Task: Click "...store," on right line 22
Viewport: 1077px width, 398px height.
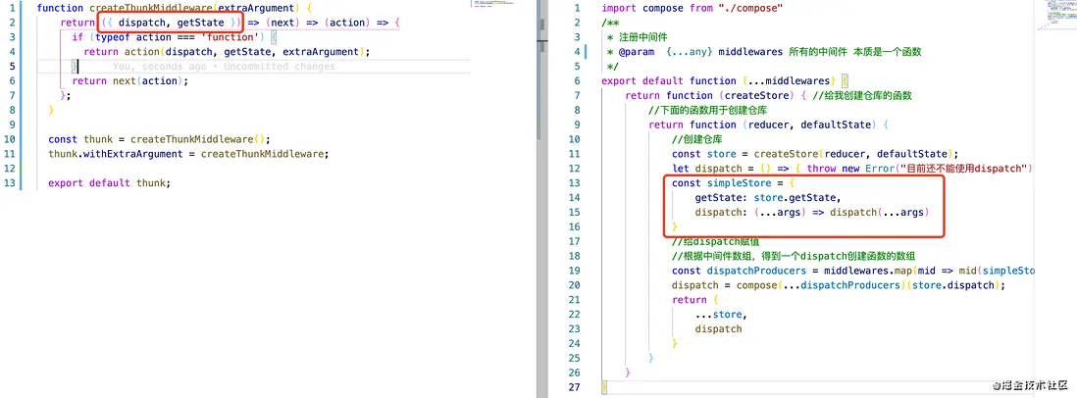Action: [x=721, y=315]
